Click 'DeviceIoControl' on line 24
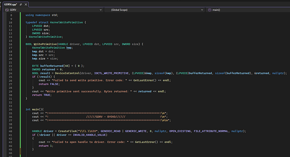Viewport: 290px width, 157px height. [x=67, y=73]
